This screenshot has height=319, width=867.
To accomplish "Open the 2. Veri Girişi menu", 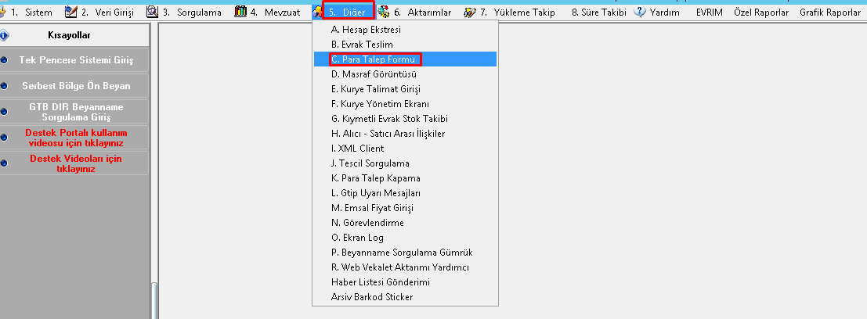I will 107,13.
